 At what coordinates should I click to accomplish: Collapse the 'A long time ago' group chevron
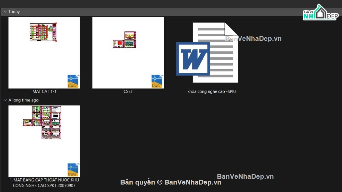(x=5, y=100)
